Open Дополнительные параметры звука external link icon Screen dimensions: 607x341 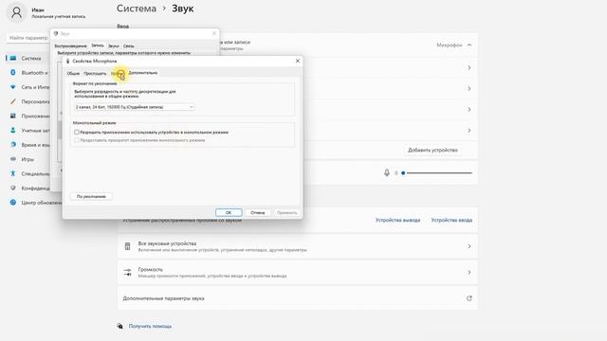[x=469, y=298]
